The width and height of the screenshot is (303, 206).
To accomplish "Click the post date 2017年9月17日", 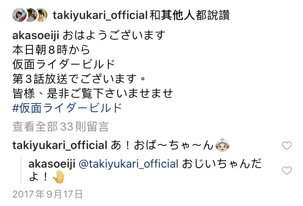I will (x=48, y=194).
